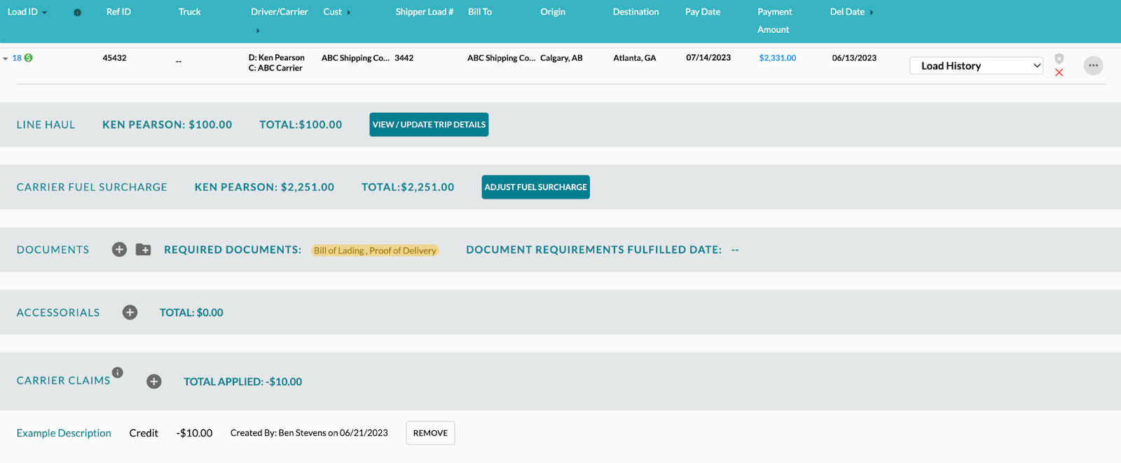Screen dimensions: 1121x463
Task: Click the green dollar icon next to load 18
Action: tap(28, 58)
